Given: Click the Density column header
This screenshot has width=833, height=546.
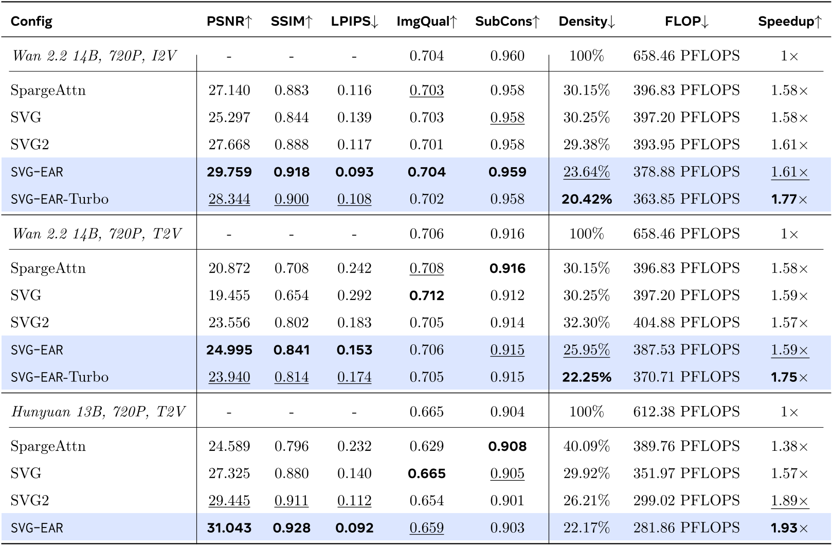Looking at the screenshot, I should [587, 22].
